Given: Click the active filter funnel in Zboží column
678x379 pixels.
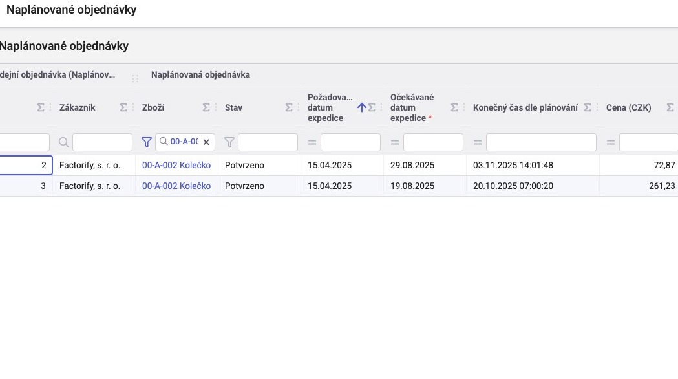Looking at the screenshot, I should (146, 142).
